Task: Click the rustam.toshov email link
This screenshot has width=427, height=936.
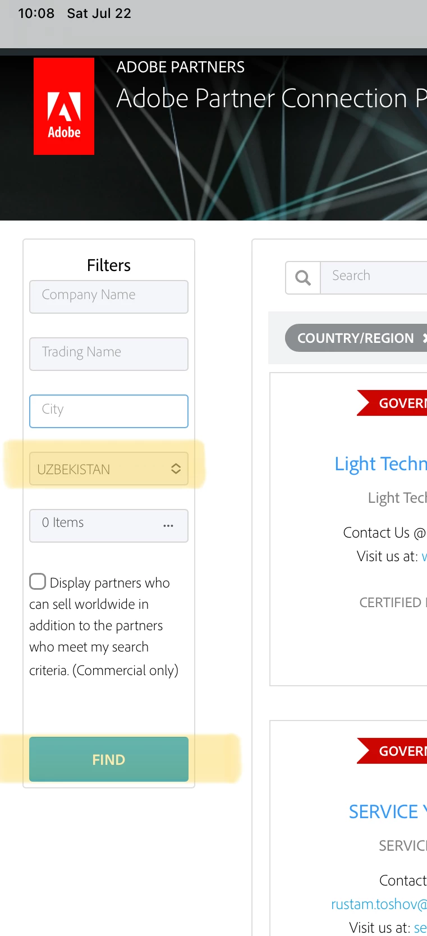Action: [379, 904]
